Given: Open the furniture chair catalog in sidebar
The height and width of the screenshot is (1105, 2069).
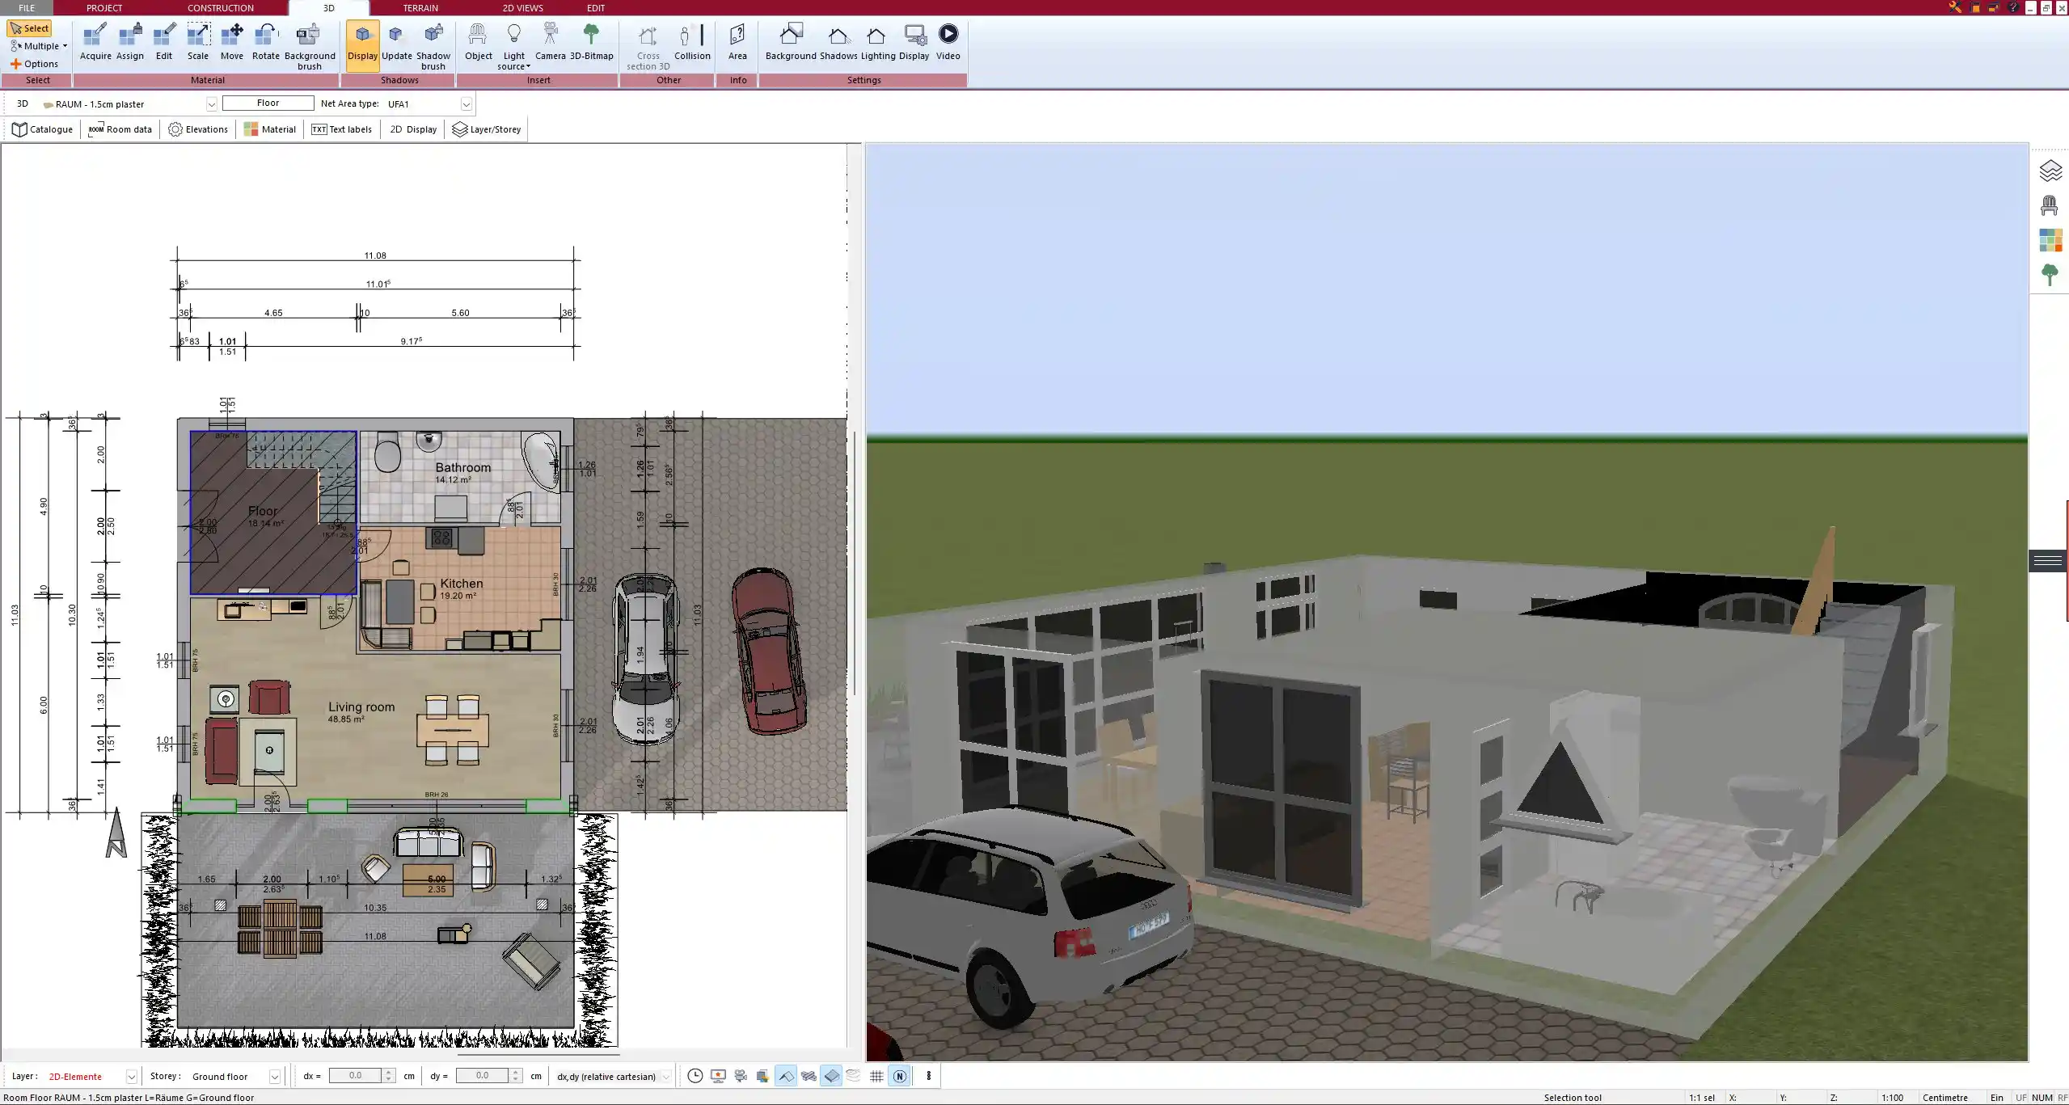Looking at the screenshot, I should pyautogui.click(x=2050, y=205).
